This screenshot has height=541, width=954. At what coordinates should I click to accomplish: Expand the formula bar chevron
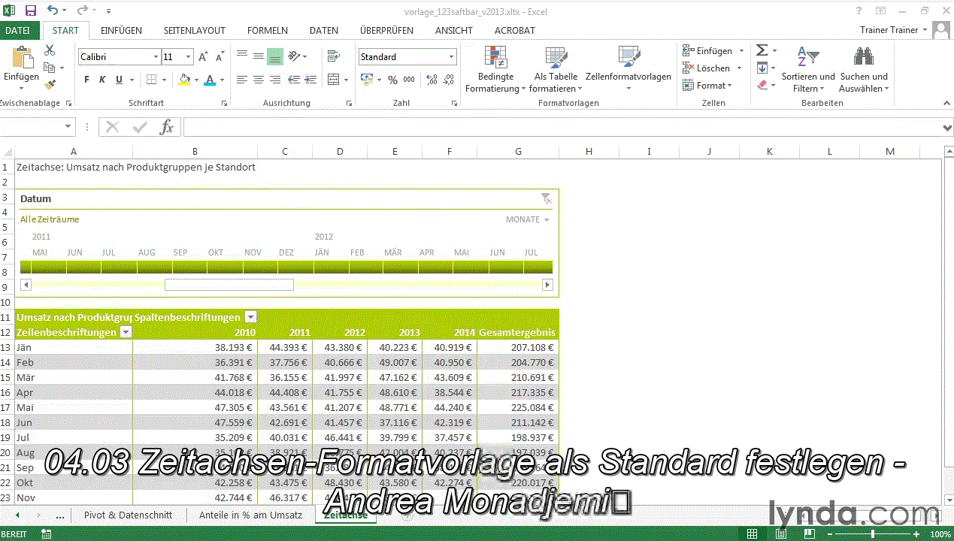947,128
